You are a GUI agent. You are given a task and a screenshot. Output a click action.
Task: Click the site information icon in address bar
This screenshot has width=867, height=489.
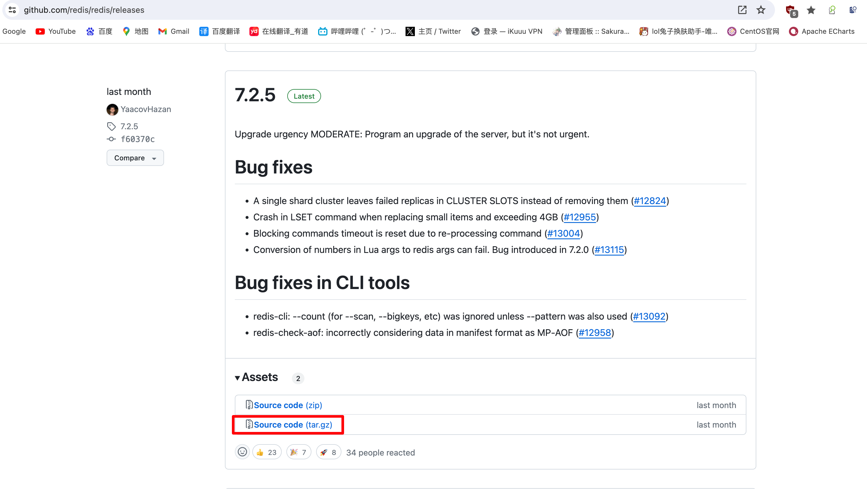click(12, 10)
